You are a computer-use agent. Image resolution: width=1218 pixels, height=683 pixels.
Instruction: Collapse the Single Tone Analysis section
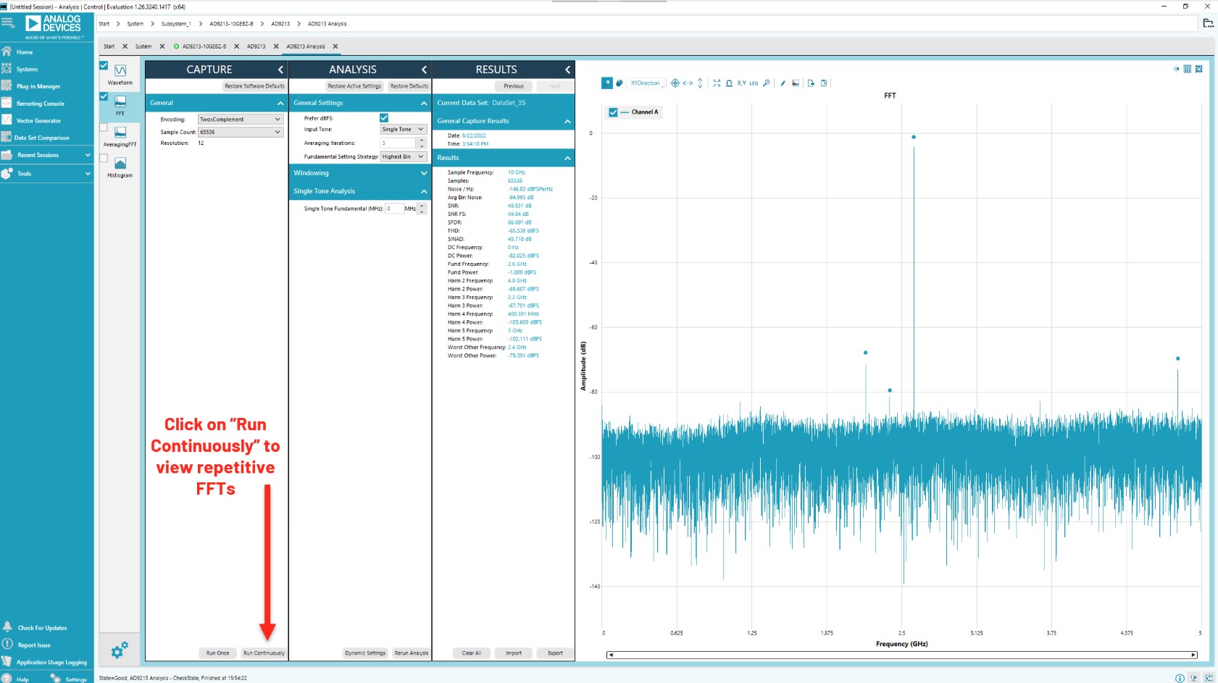[424, 190]
